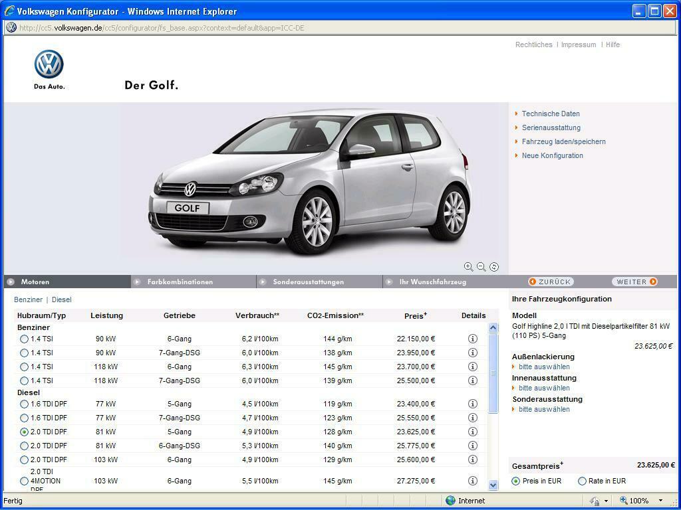681x510 pixels.
Task: Choose Außenlackierung via bitte auswählen
Action: 544,367
